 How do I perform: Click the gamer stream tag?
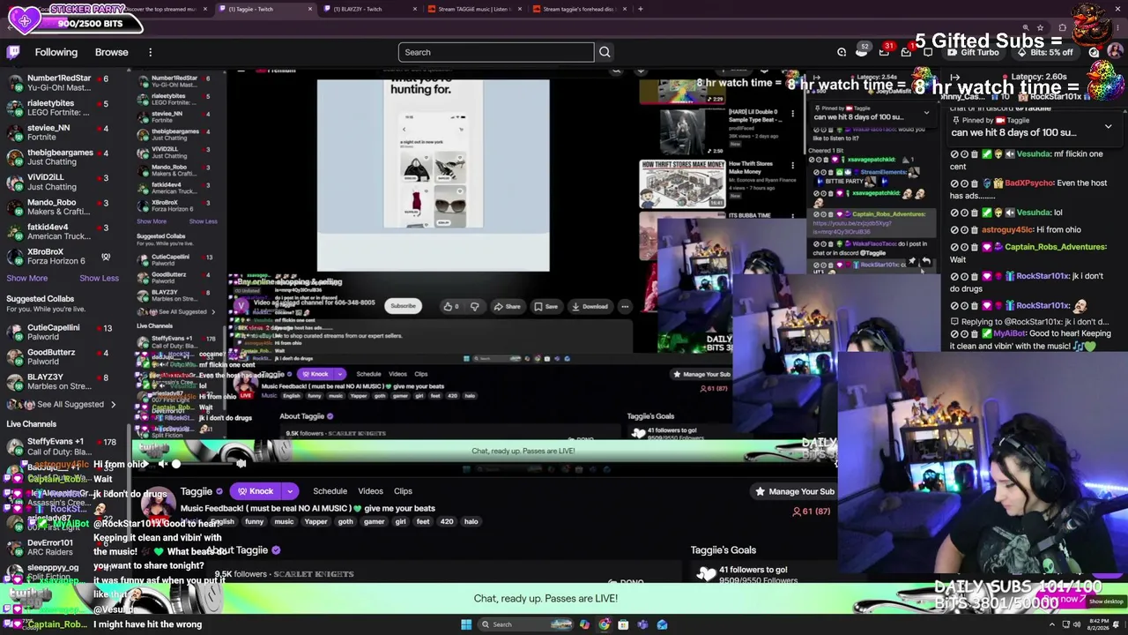375,522
